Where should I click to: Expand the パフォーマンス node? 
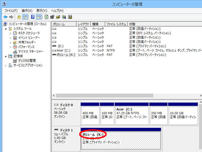[11, 47]
